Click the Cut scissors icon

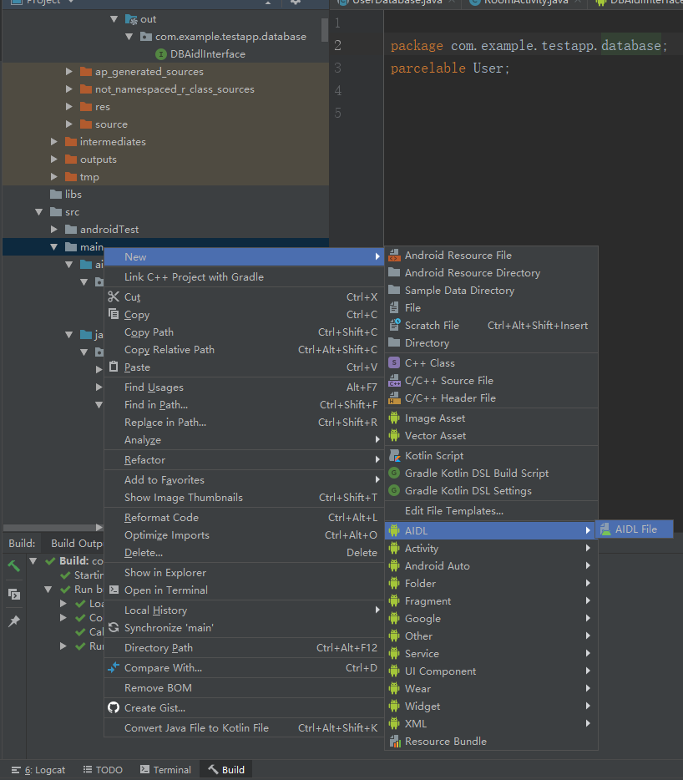click(114, 297)
